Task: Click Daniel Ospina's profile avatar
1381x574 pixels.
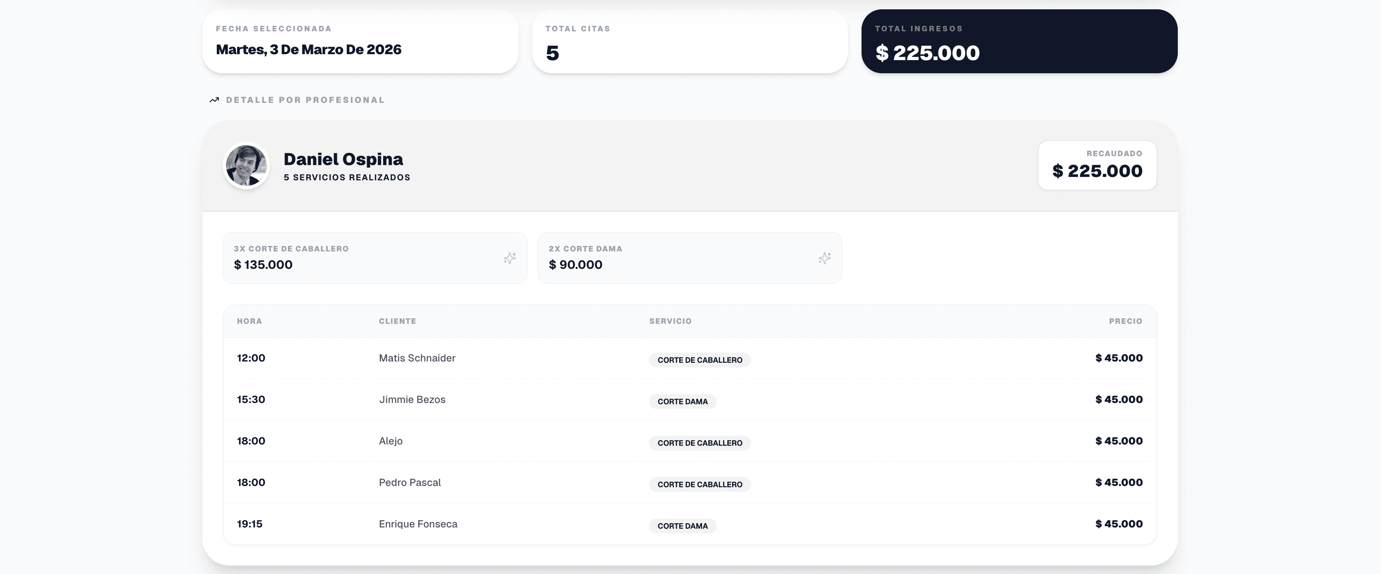Action: 246,166
